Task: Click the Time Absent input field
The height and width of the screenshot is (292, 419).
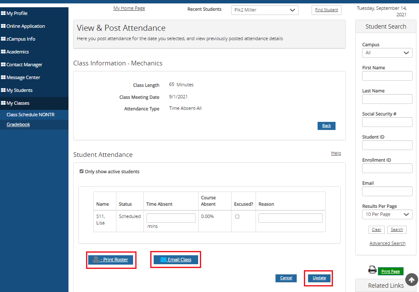Action: (x=170, y=218)
